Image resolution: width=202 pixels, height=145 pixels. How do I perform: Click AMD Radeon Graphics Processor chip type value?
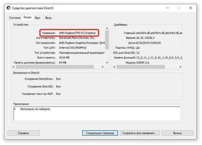(x=82, y=43)
